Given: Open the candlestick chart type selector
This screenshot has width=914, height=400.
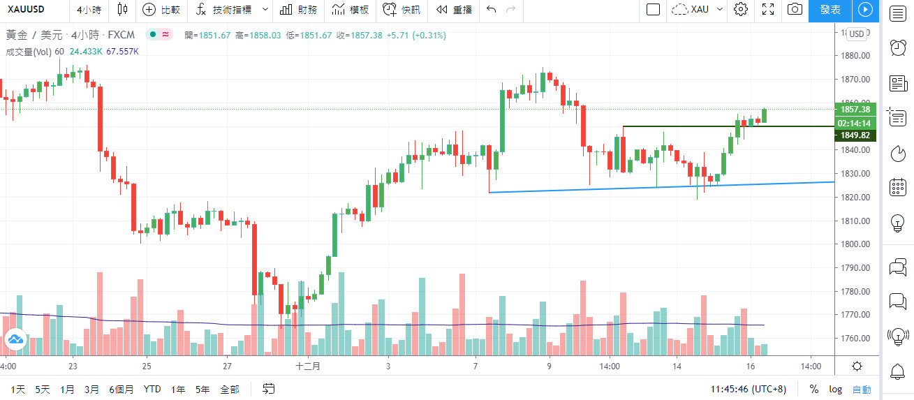Looking at the screenshot, I should [x=123, y=9].
